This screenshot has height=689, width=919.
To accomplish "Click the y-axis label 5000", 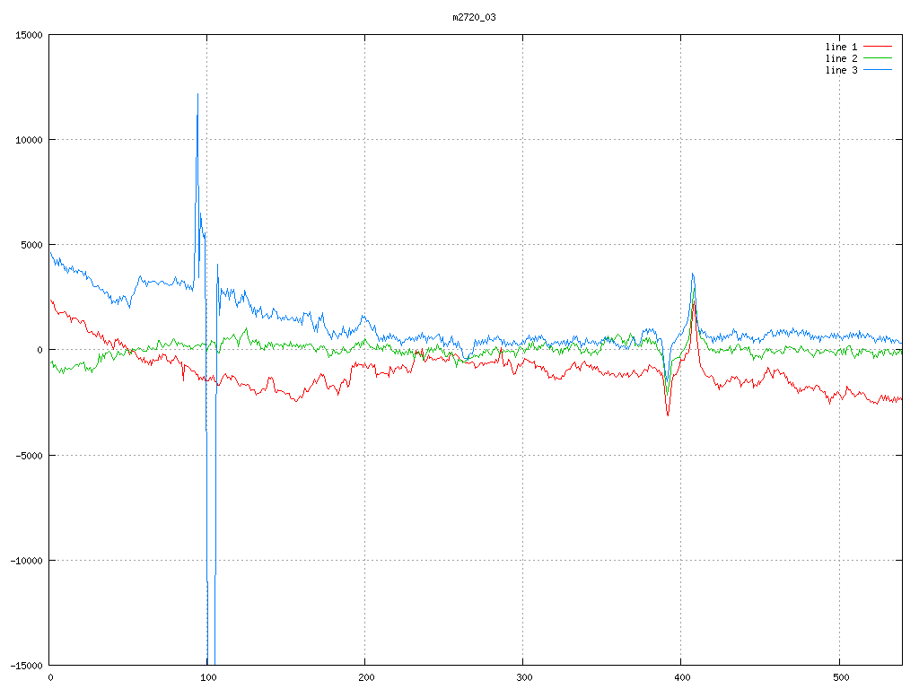I will click(31, 245).
